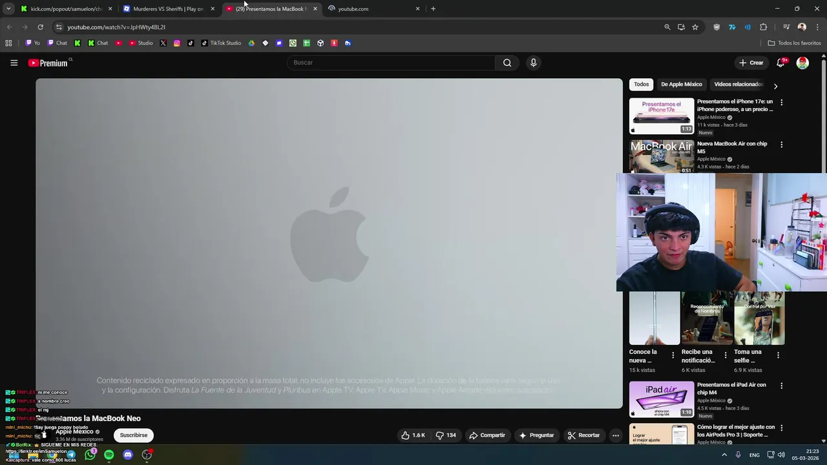This screenshot has height=465, width=827.
Task: Open the Google Drive bookmark icon
Action: tap(251, 43)
